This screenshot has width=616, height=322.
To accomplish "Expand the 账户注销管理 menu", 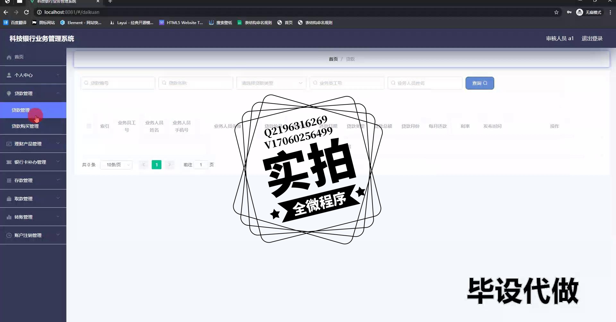I will coord(33,235).
